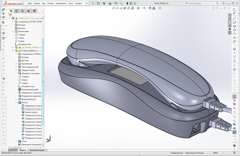Open the Вставка menu
240x156 pixels.
[x=50, y=3]
